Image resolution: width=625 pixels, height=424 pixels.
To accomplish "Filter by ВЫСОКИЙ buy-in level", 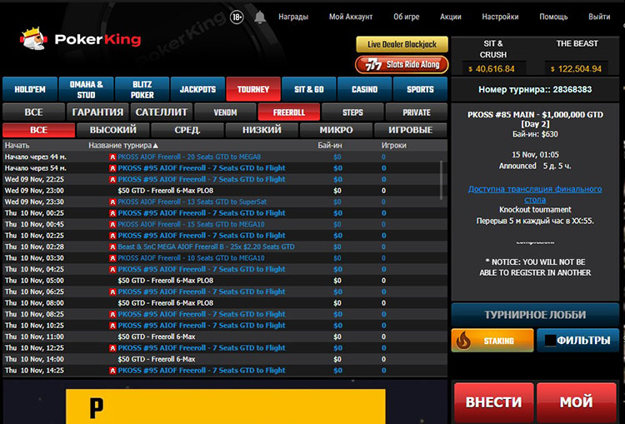I will (112, 130).
